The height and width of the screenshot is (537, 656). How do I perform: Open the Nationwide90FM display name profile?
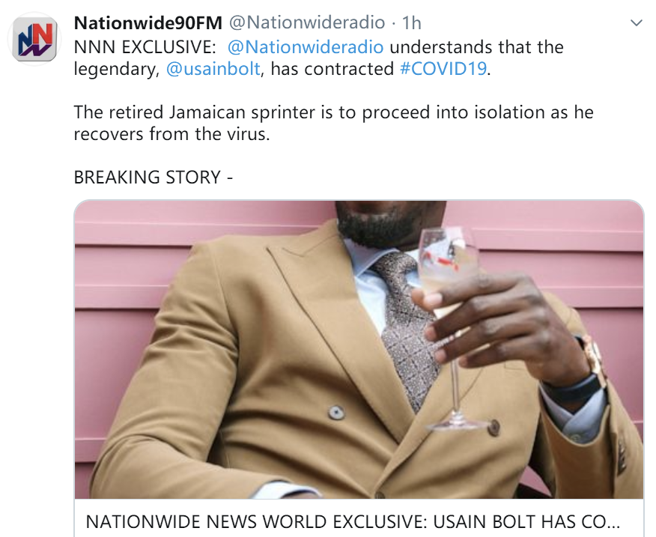pos(148,23)
